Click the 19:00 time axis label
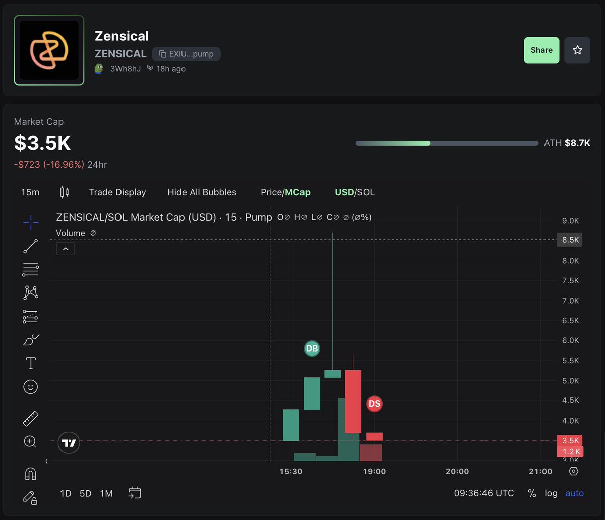 374,471
